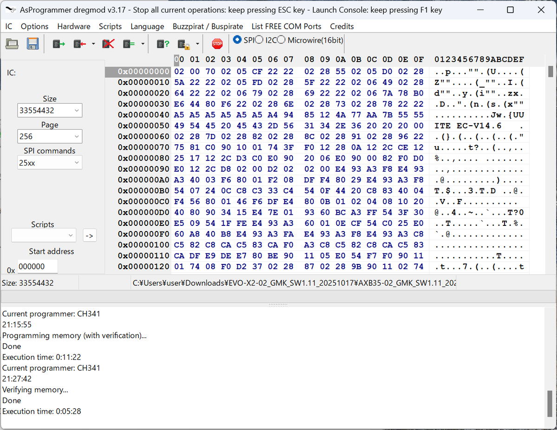Click List FREE COM Ports
Screen dimensions: 557x430
pos(286,26)
